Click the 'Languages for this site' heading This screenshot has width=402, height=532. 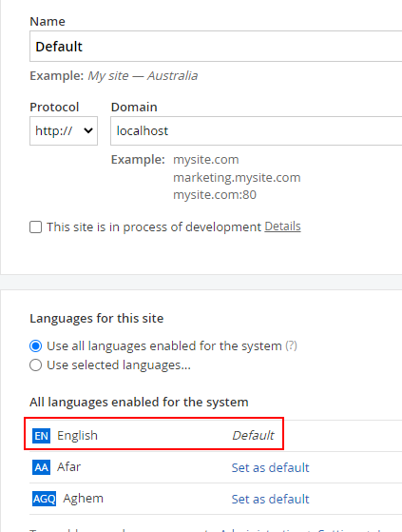click(x=97, y=318)
